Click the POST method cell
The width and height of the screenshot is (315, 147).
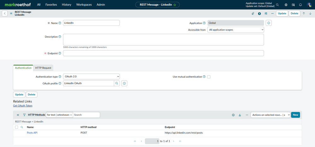tap(84, 133)
